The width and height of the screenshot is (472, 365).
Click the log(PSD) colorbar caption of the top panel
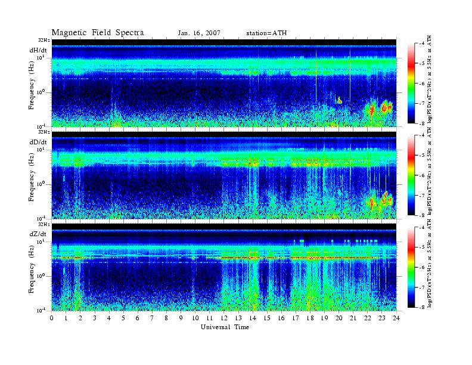(x=430, y=79)
